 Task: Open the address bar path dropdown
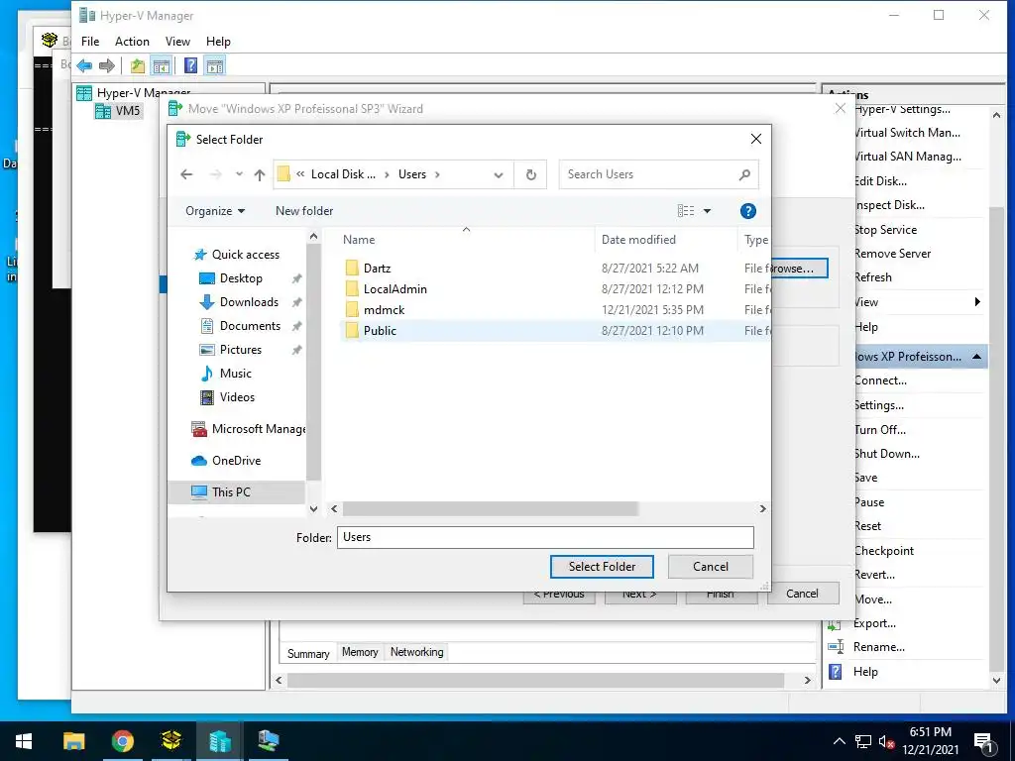tap(498, 174)
